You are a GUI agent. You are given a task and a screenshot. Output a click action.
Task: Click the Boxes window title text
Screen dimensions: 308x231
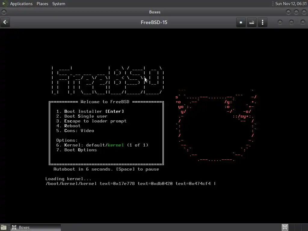click(x=155, y=12)
